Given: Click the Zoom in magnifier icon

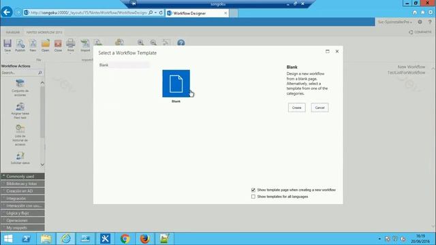Looking at the screenshot, I should (141, 42).
